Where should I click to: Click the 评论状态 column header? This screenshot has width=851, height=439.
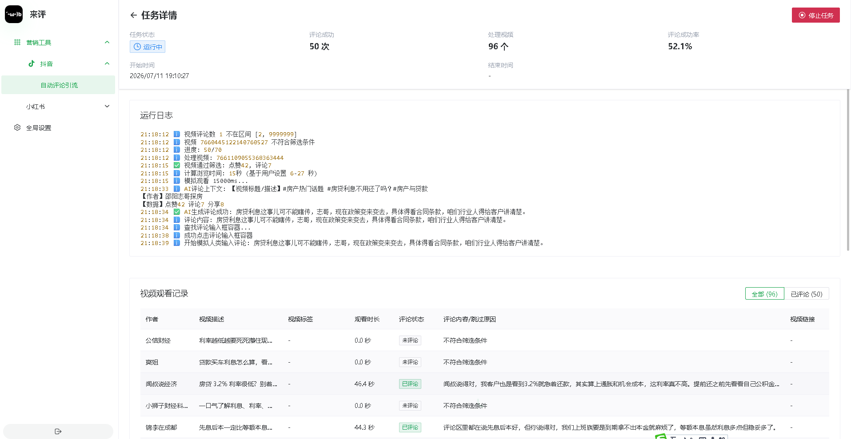pyautogui.click(x=412, y=319)
